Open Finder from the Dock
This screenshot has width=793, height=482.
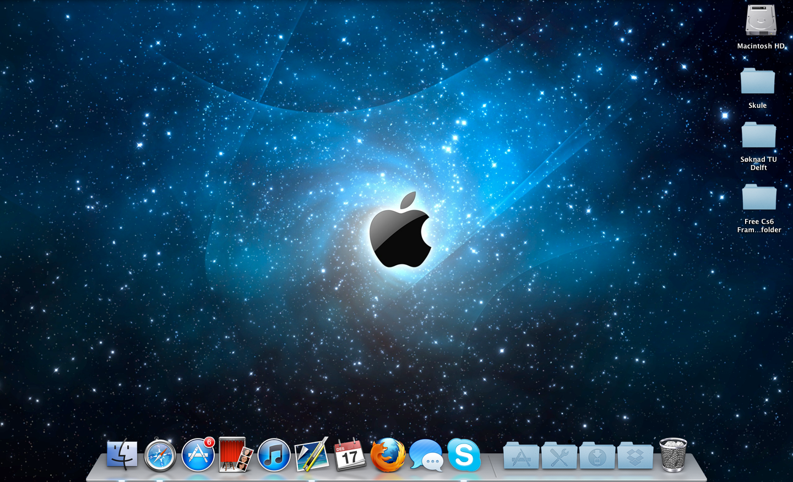point(122,455)
